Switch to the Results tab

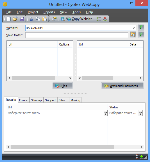11,100
